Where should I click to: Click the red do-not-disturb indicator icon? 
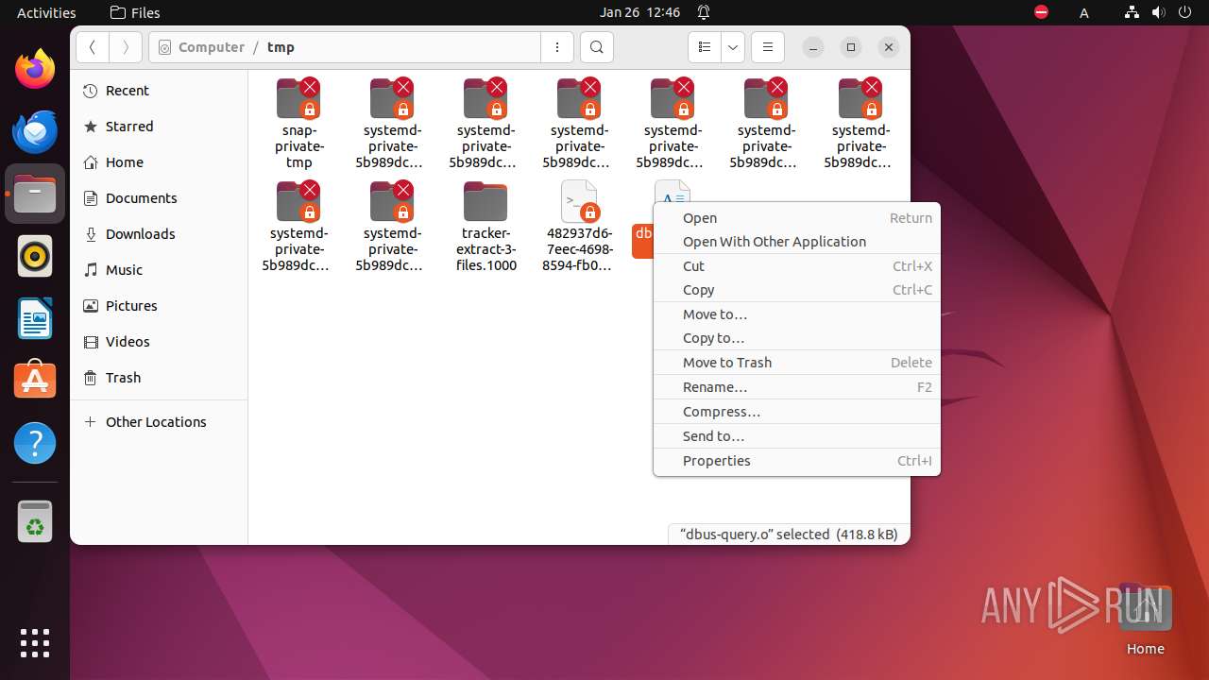(1041, 12)
